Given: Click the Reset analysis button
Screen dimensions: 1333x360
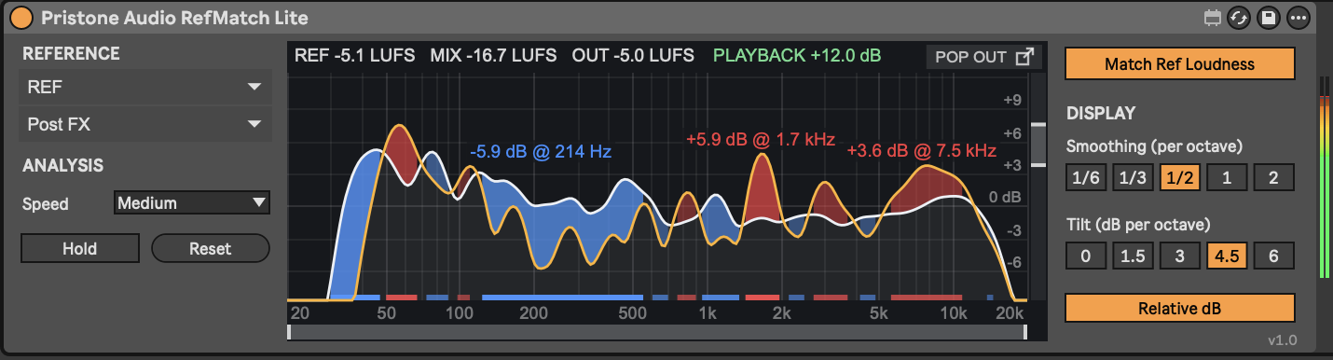Looking at the screenshot, I should point(211,249).
